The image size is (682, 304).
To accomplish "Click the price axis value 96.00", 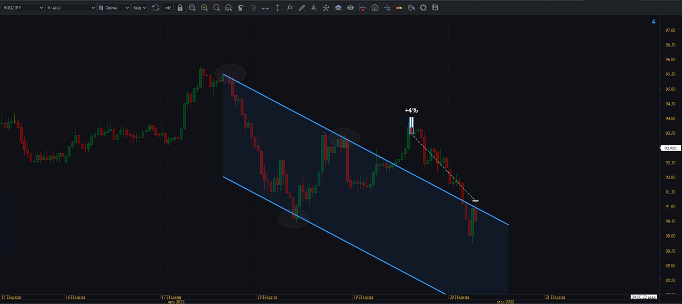I will (x=670, y=60).
